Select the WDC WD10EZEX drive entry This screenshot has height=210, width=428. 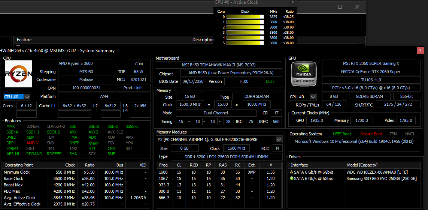pyautogui.click(x=355, y=172)
